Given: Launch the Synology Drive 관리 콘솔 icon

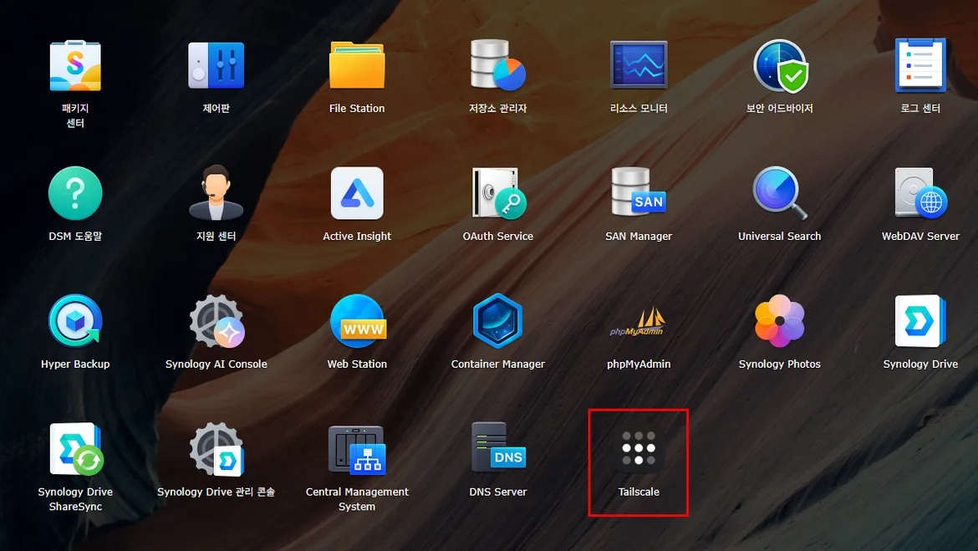Looking at the screenshot, I should tap(216, 449).
